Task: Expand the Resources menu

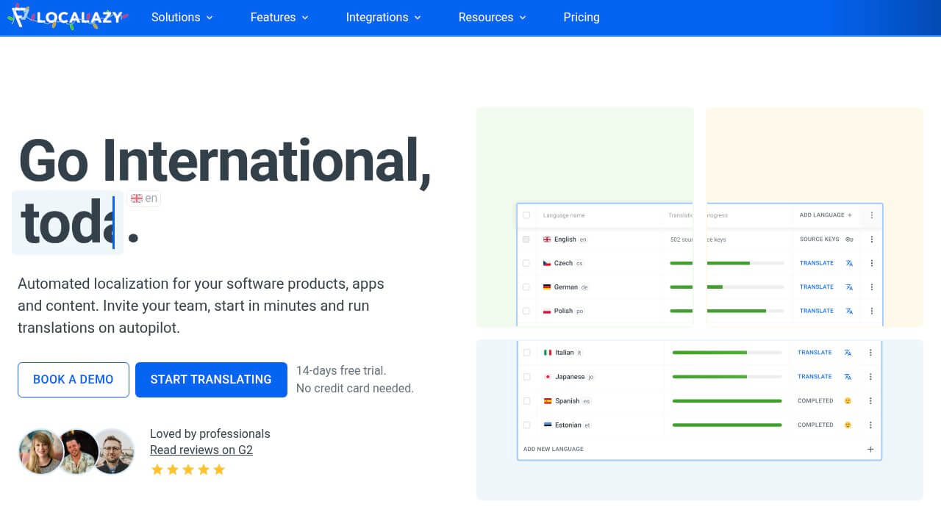Action: 492,17
